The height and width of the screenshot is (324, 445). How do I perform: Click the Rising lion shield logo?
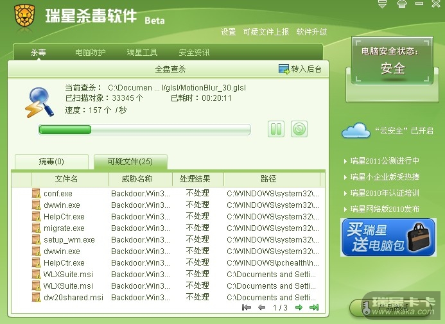coord(24,15)
